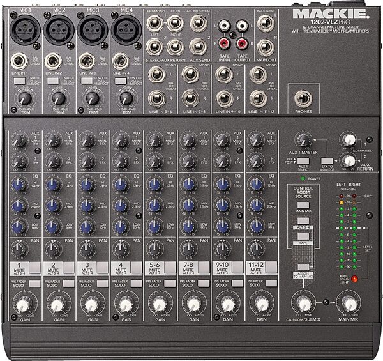Mute channel 2 with its MUTE button
This screenshot has height=361, width=383.
point(69,267)
